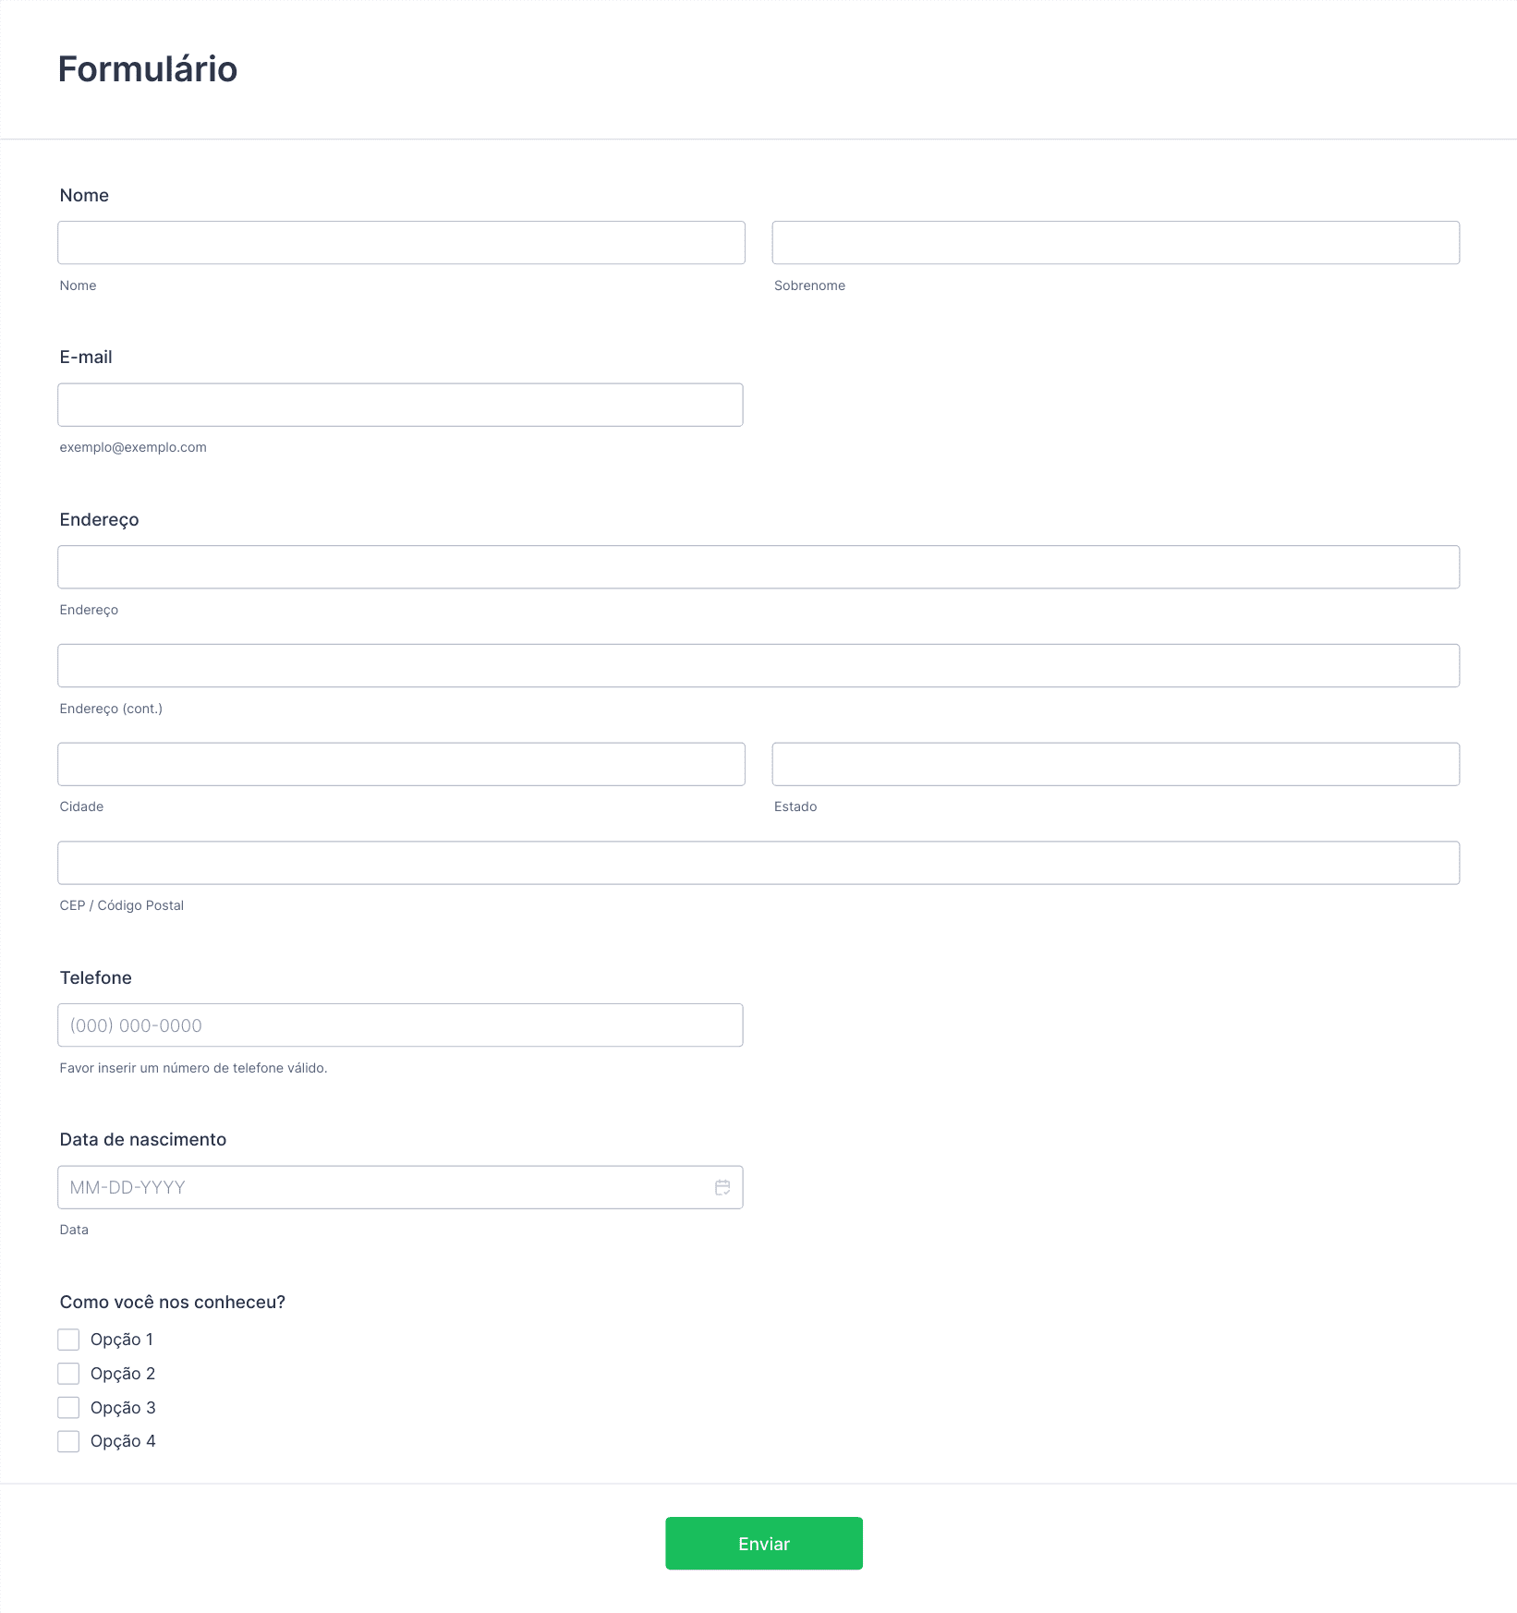The height and width of the screenshot is (1613, 1517).
Task: Click the Opção 1 label text
Action: tap(122, 1340)
